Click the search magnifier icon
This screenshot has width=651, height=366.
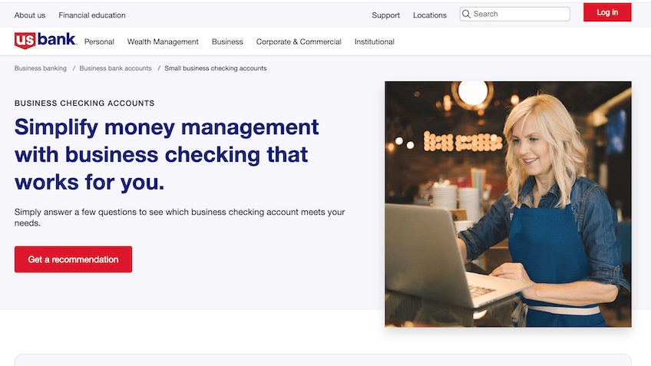coord(466,14)
